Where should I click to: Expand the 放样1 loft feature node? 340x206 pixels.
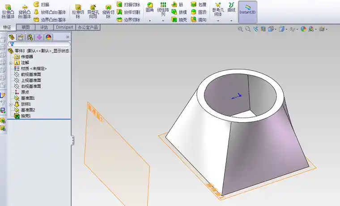[x=11, y=104]
